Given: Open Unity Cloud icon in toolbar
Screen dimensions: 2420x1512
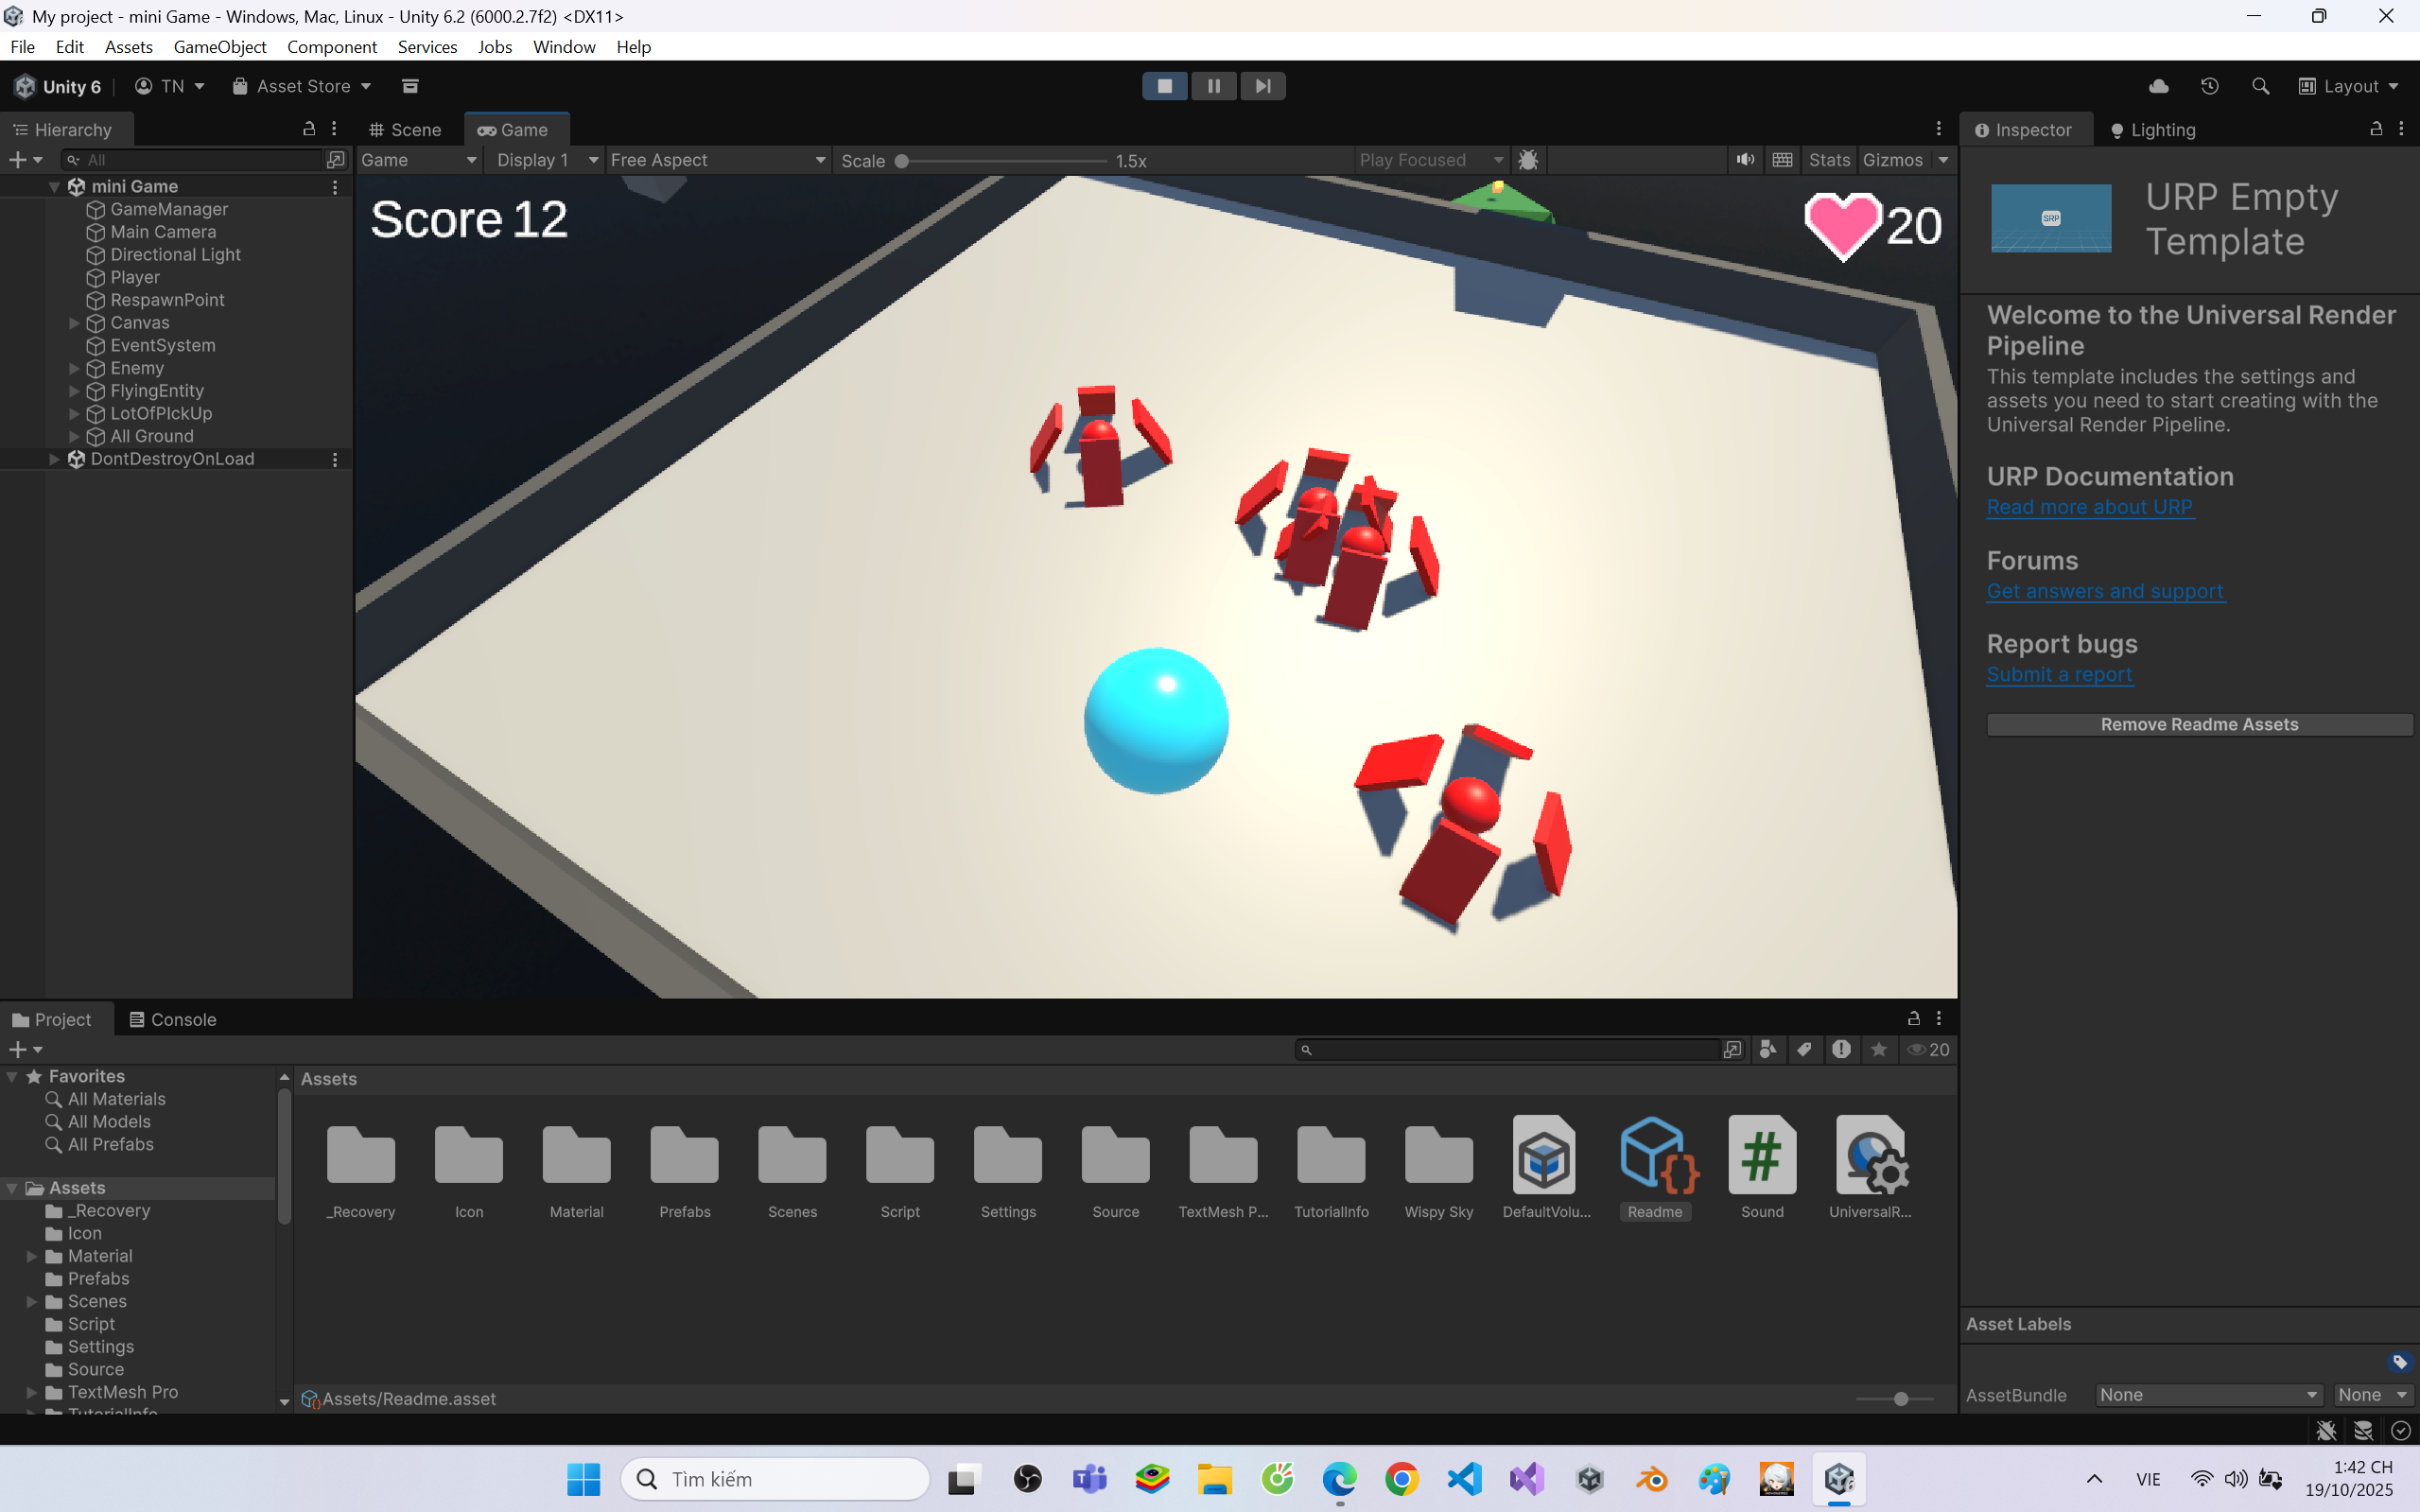Looking at the screenshot, I should click(x=2158, y=86).
